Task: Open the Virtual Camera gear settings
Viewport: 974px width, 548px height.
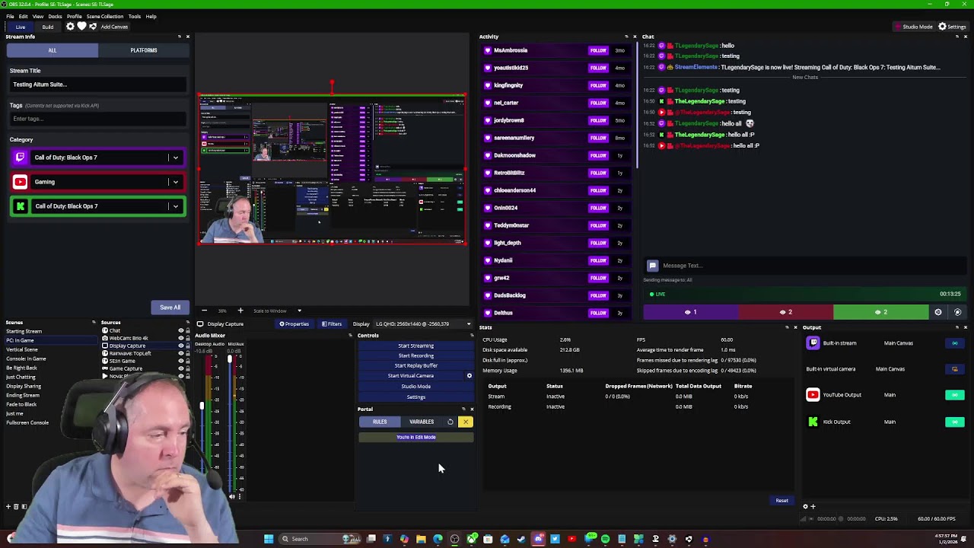Action: pyautogui.click(x=469, y=376)
